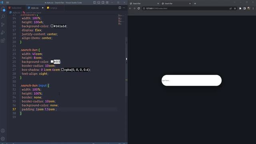Toggle the browser side panel icon
The height and width of the screenshot is (144, 256).
tap(244, 8)
